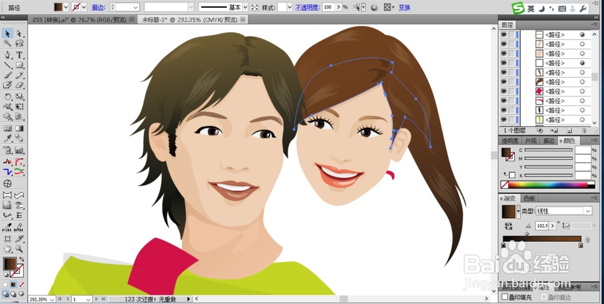Open the stroke weight dropdown
This screenshot has width=604, height=304.
point(135,7)
